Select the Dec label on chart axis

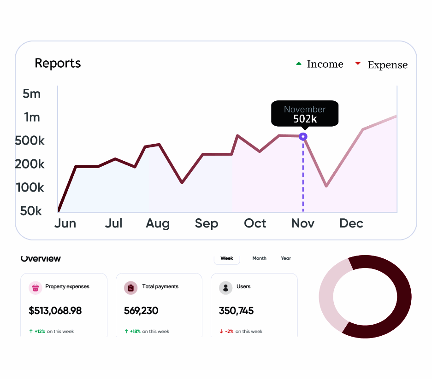[x=351, y=223]
